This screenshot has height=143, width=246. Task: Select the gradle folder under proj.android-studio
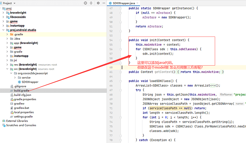18,52
